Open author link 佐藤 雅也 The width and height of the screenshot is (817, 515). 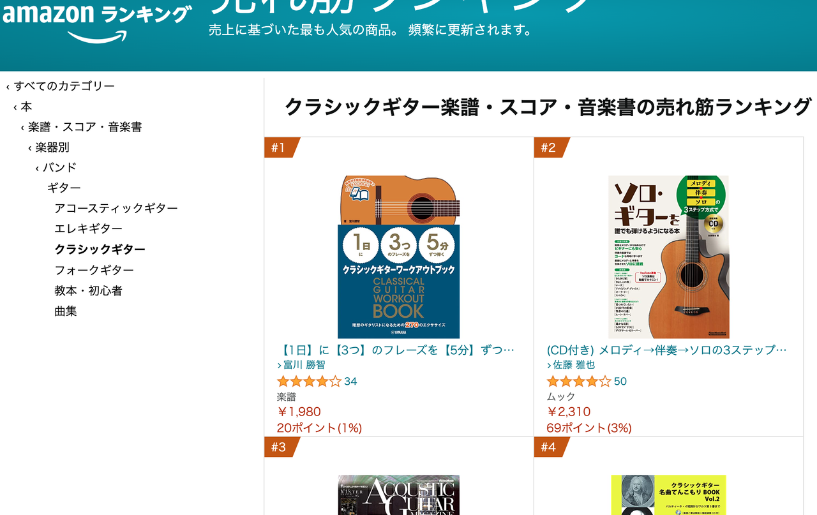click(571, 365)
